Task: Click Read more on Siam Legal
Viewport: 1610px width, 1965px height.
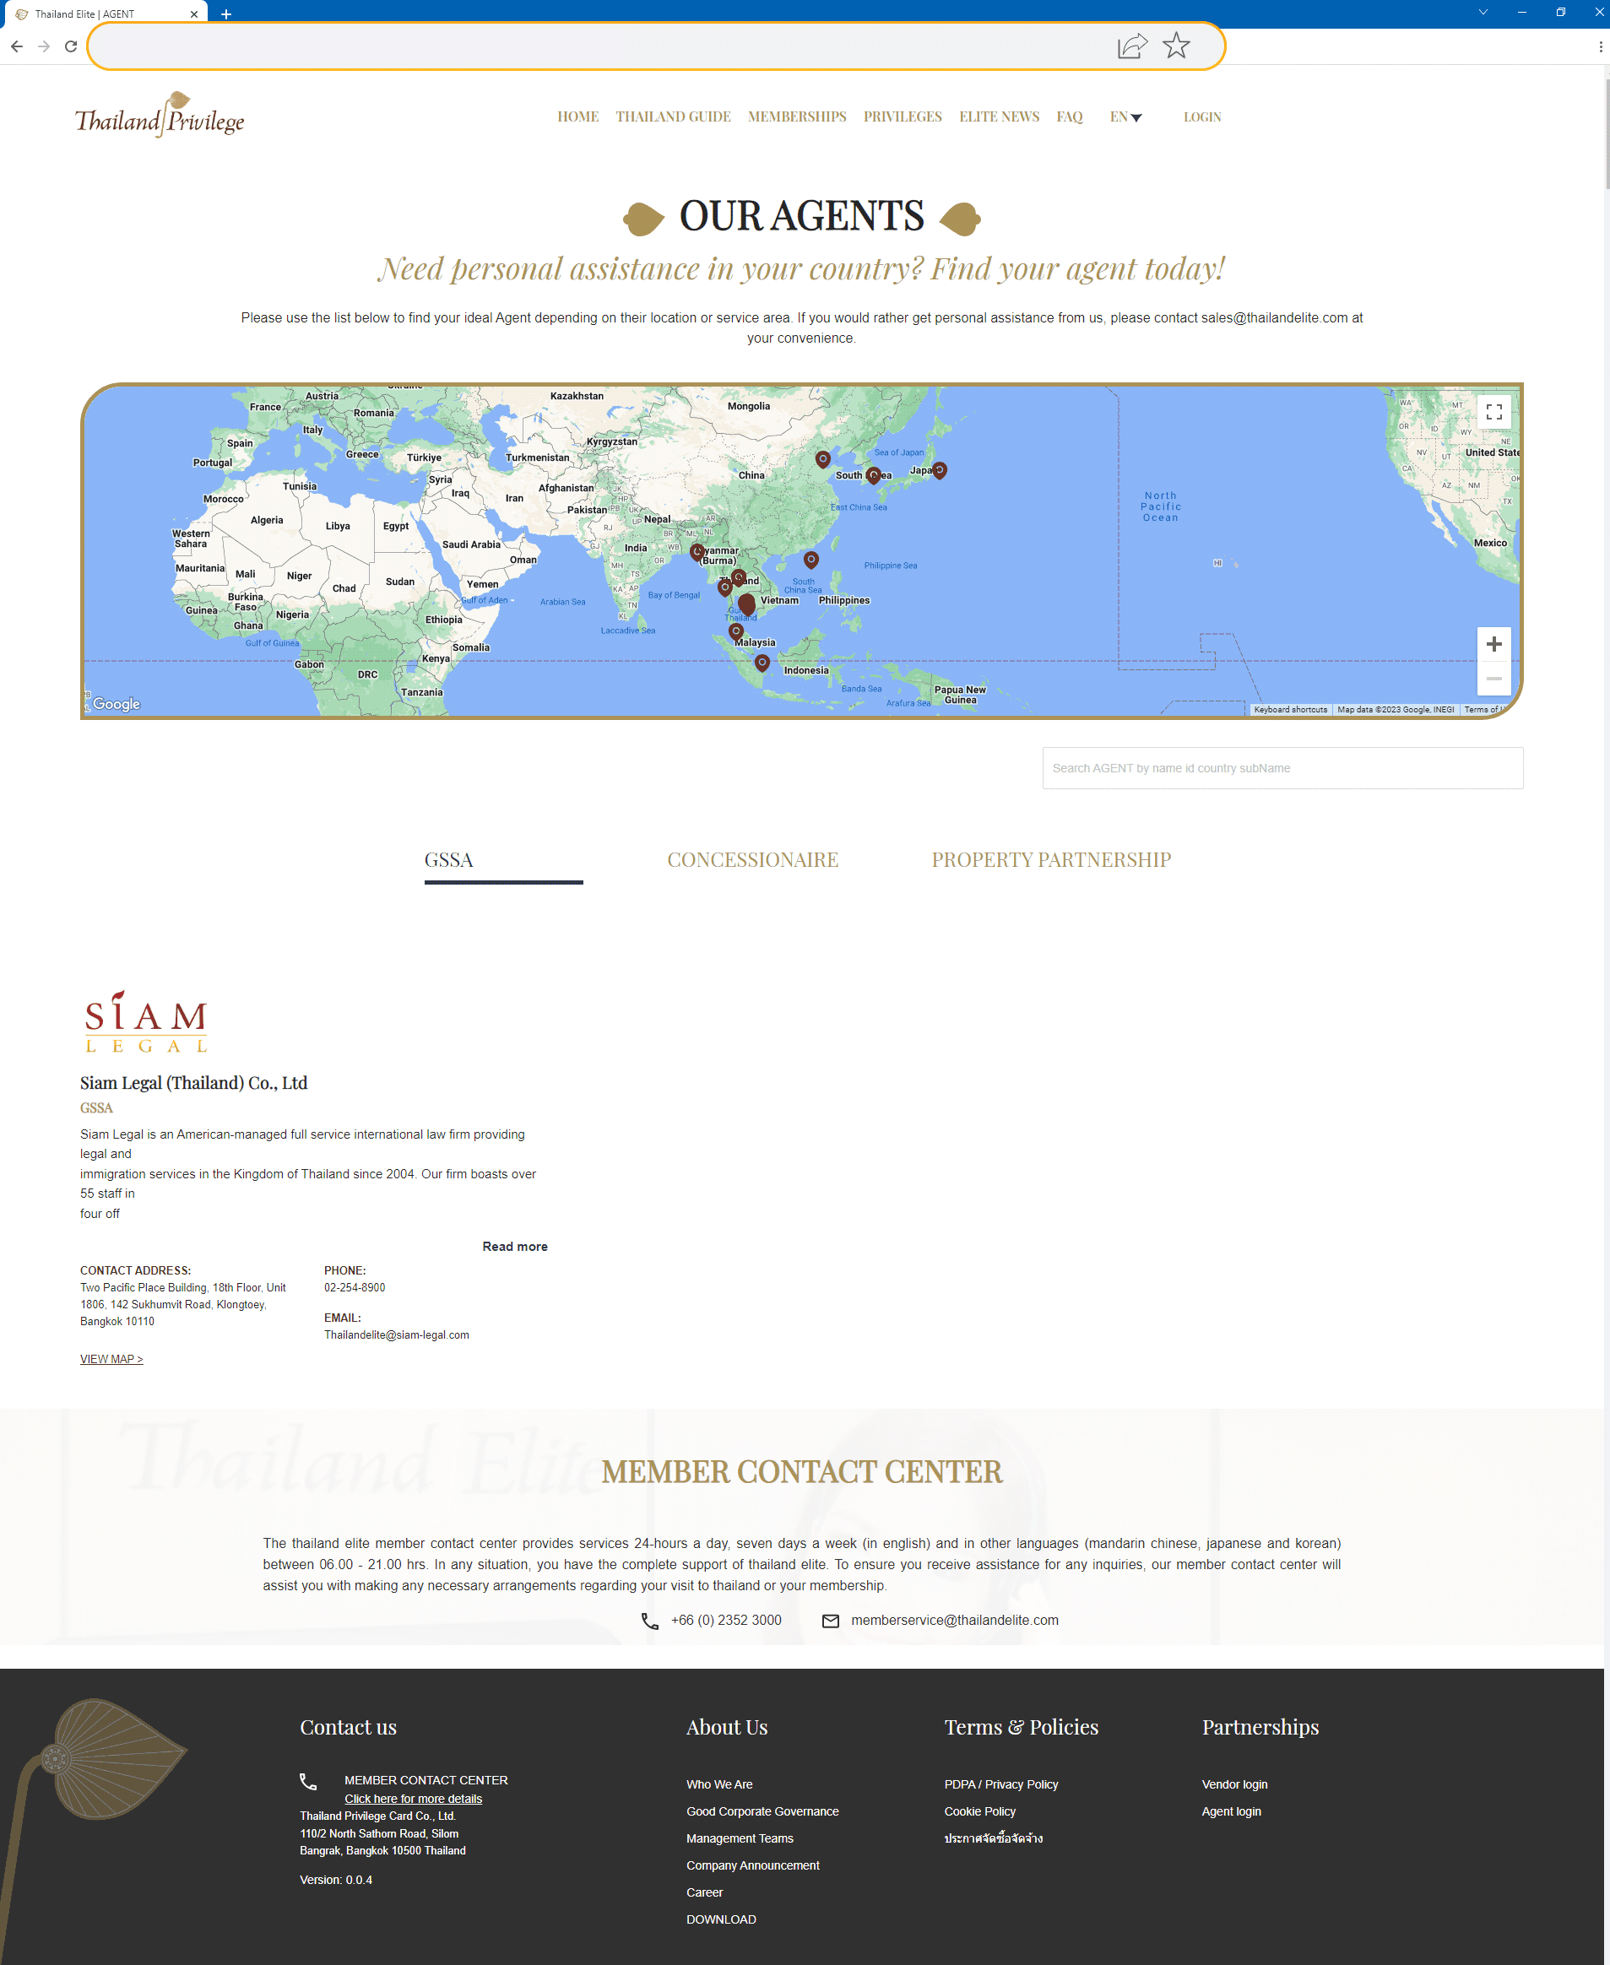Action: click(515, 1247)
